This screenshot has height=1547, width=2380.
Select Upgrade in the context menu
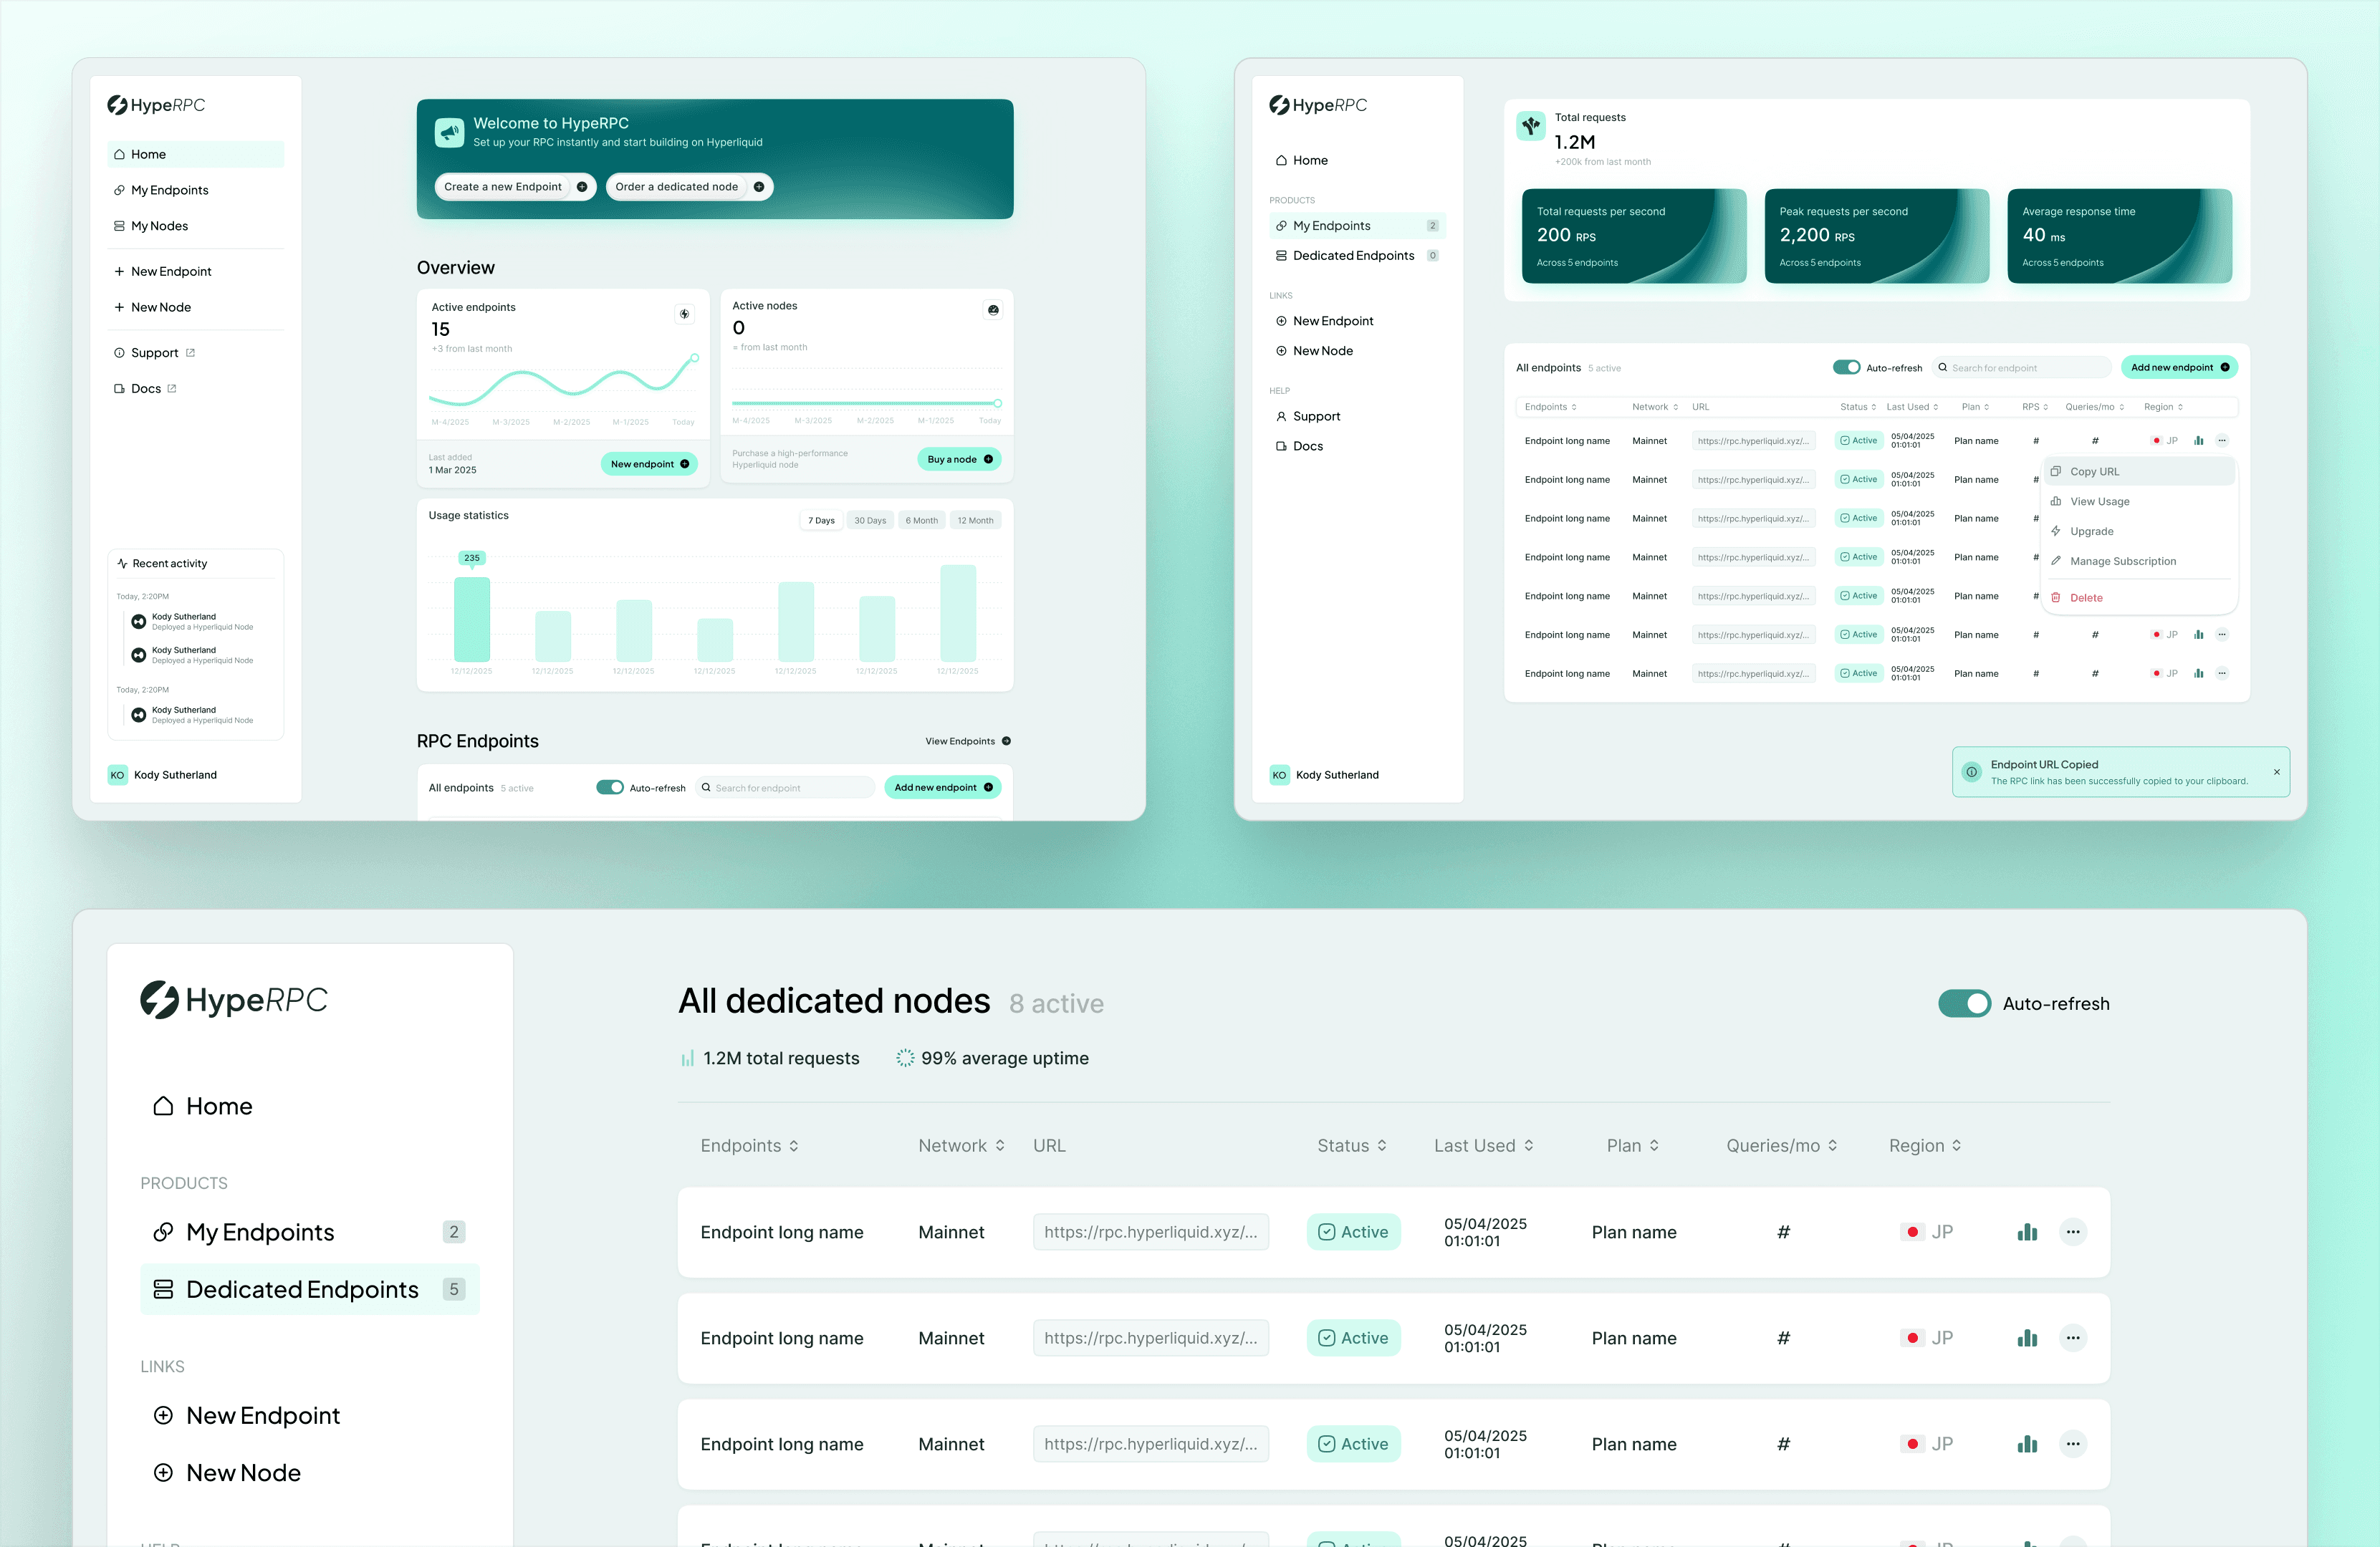[2138, 531]
